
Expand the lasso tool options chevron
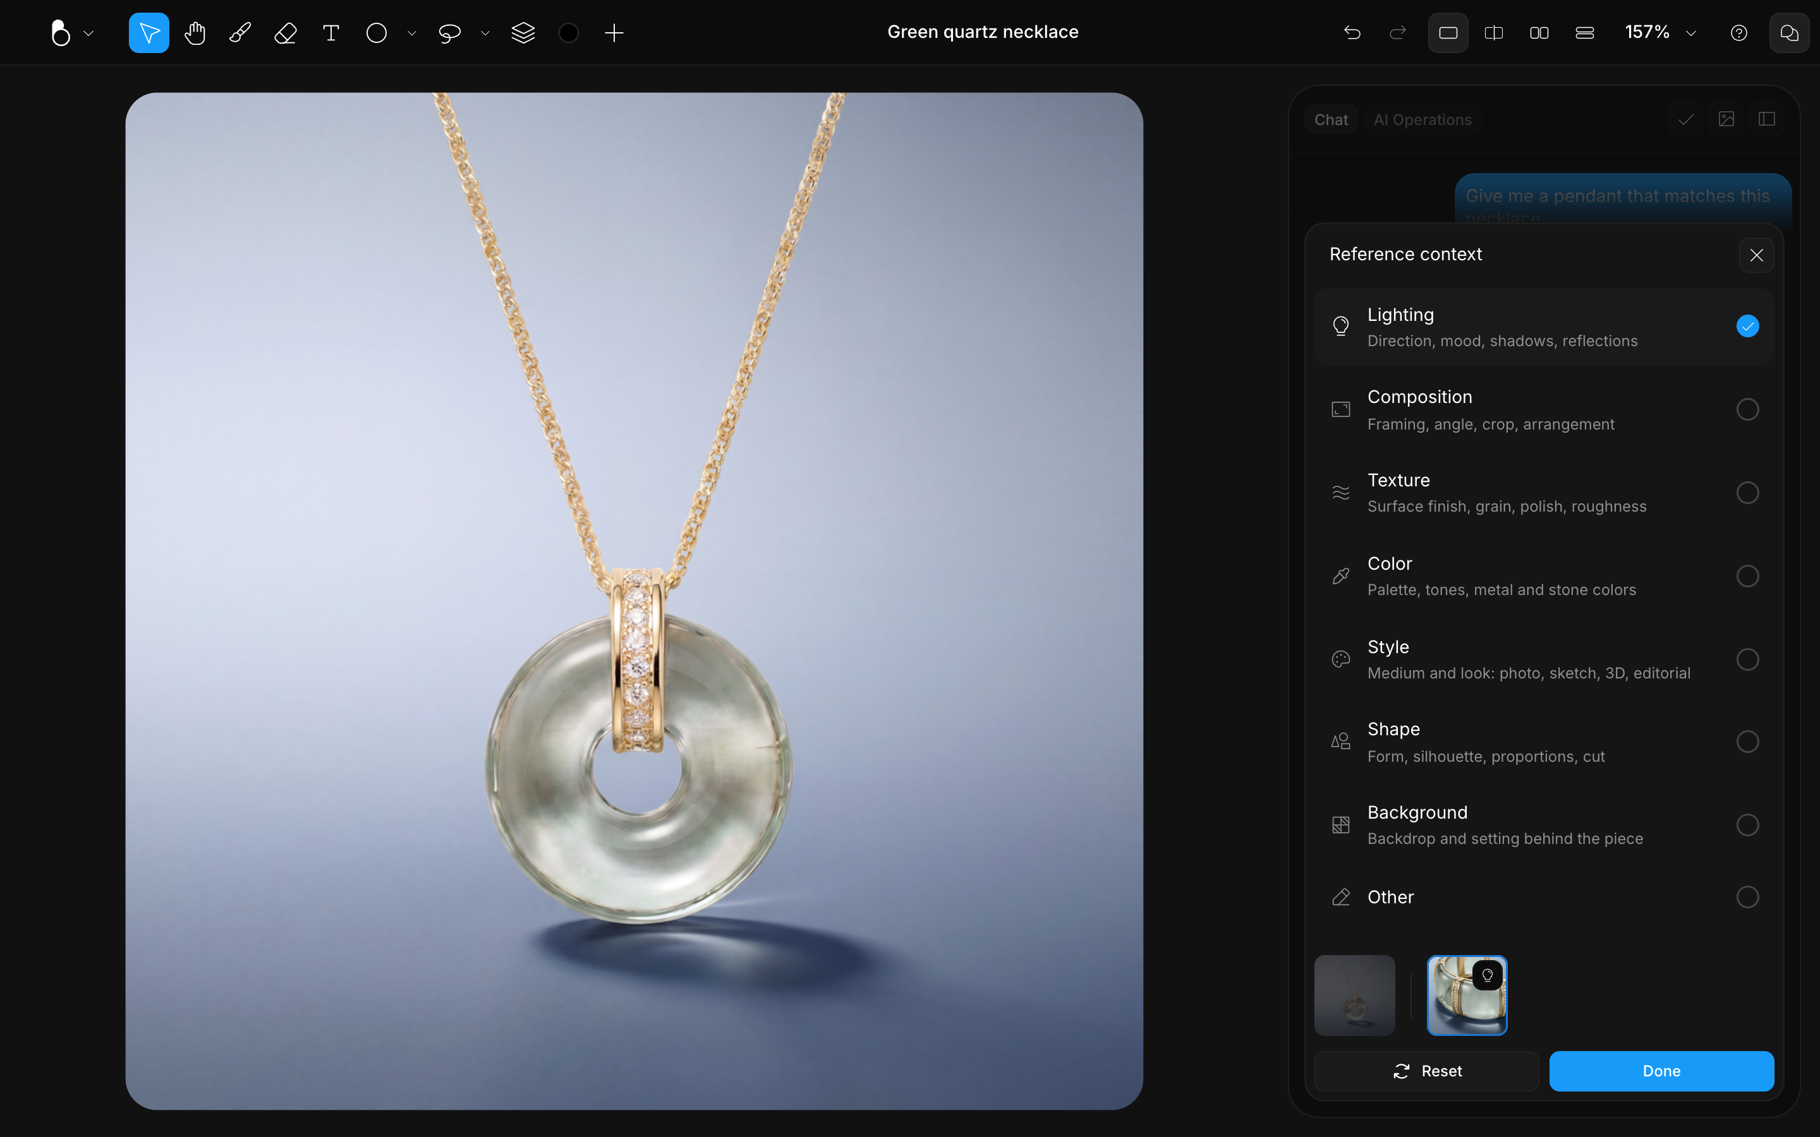tap(486, 33)
